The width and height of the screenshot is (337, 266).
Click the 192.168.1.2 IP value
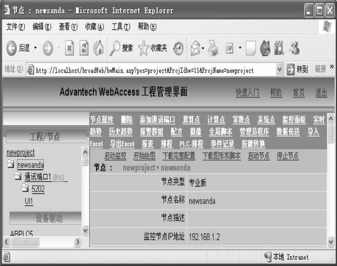coord(205,237)
